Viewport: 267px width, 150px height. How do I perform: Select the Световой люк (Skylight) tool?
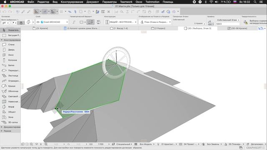[x=10, y=96]
